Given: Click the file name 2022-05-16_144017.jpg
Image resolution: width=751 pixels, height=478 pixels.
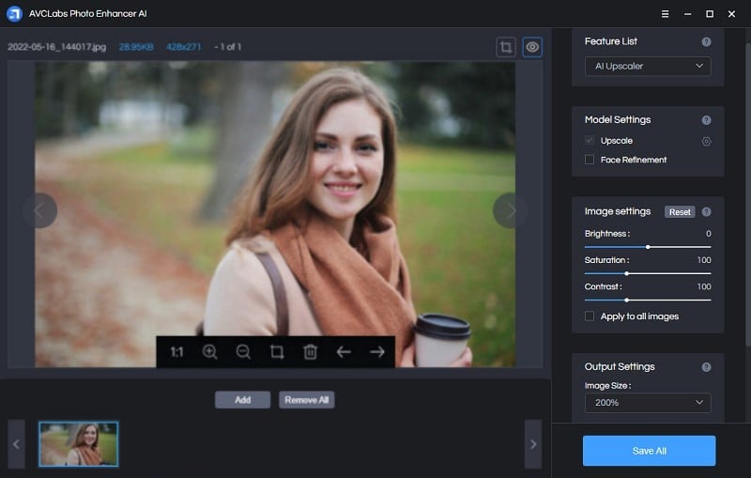Looking at the screenshot, I should pyautogui.click(x=57, y=47).
